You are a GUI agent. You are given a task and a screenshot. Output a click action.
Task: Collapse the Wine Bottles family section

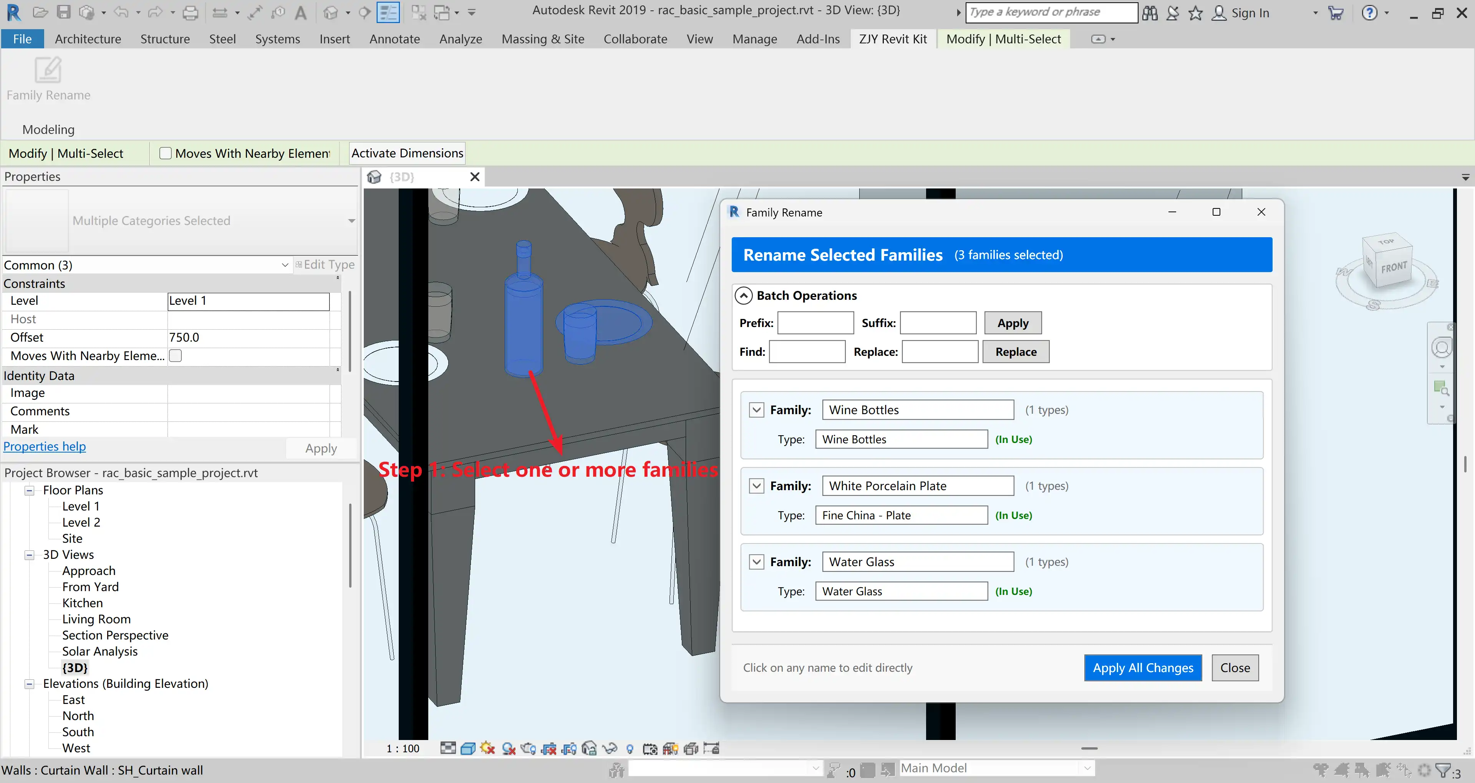pos(756,410)
